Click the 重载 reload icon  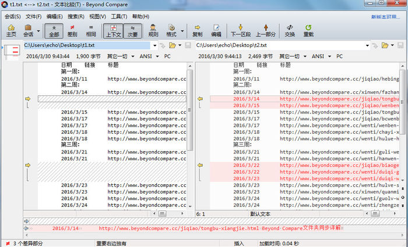[x=308, y=31]
